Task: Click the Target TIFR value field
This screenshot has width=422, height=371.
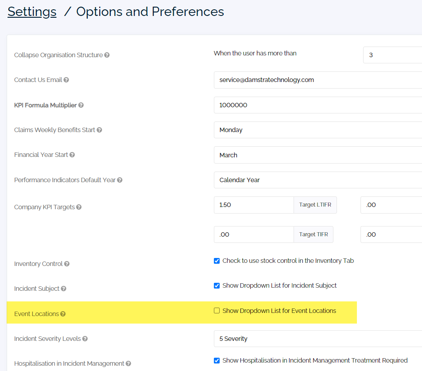Action: pos(254,234)
